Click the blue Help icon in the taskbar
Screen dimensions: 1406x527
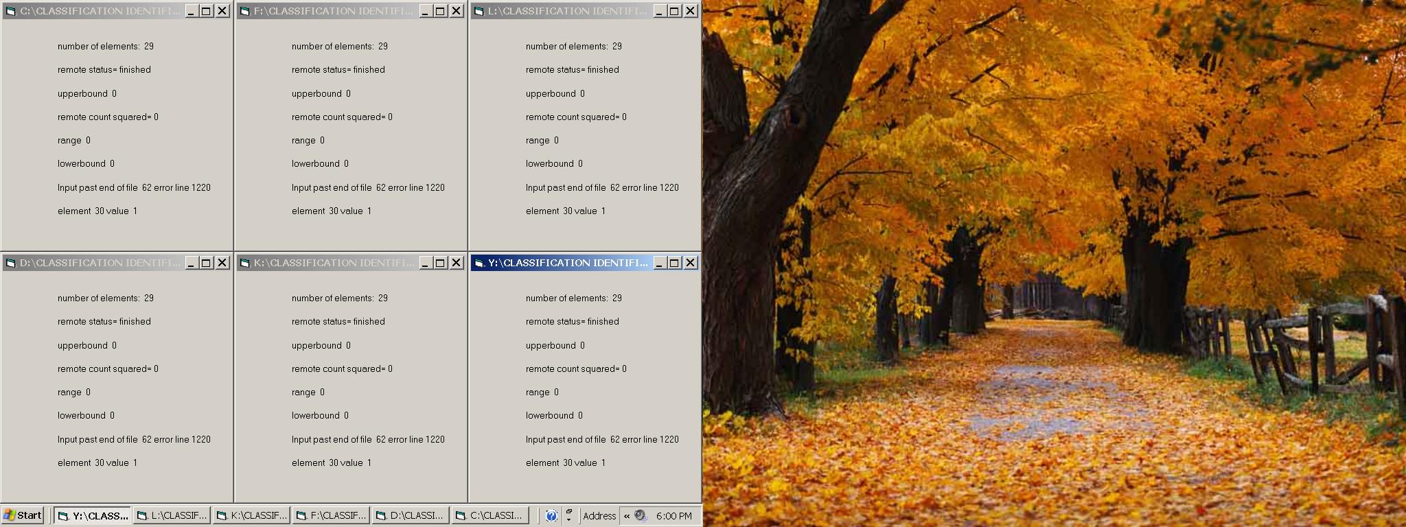coord(551,515)
